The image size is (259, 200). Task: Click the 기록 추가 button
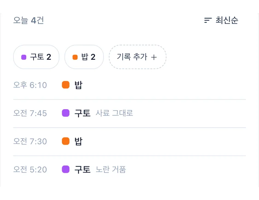pos(137,57)
